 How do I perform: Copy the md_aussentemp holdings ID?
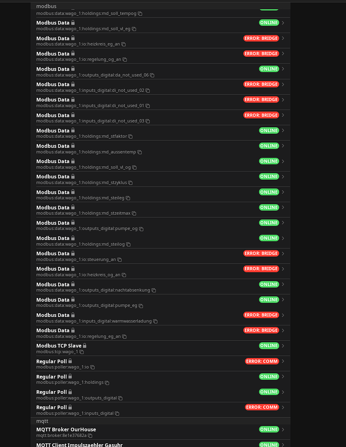pyautogui.click(x=138, y=152)
